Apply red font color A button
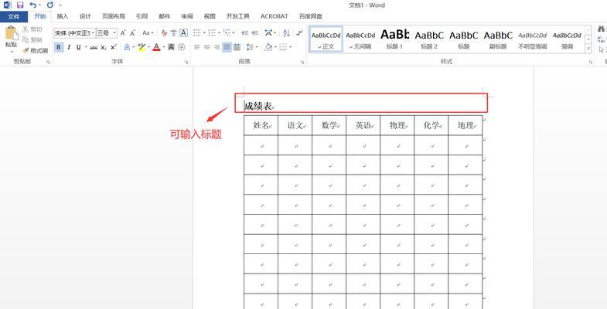The height and width of the screenshot is (309, 607). [156, 47]
